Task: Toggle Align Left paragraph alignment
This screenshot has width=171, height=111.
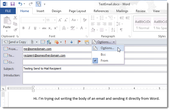Action: coord(93,24)
